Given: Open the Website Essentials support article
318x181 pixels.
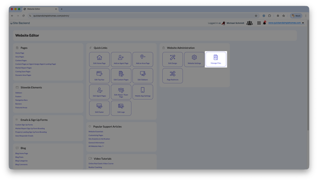Looking at the screenshot, I should 96,132.
